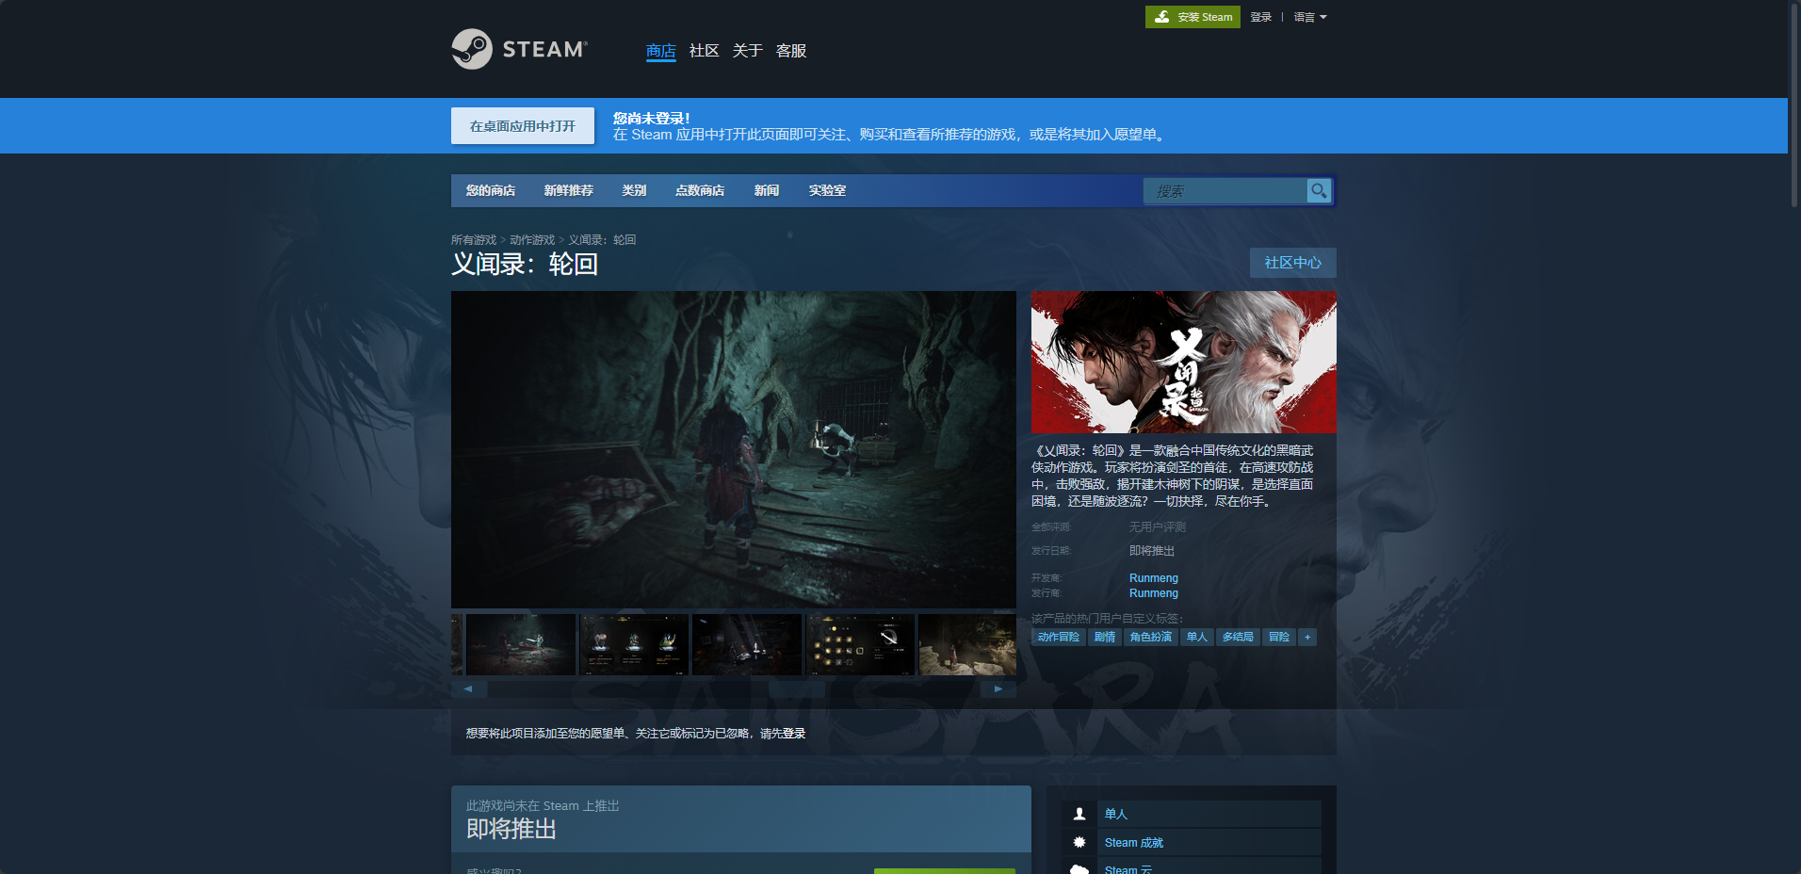Select the second thumbnail with three characters
This screenshot has width=1801, height=874.
(x=634, y=645)
